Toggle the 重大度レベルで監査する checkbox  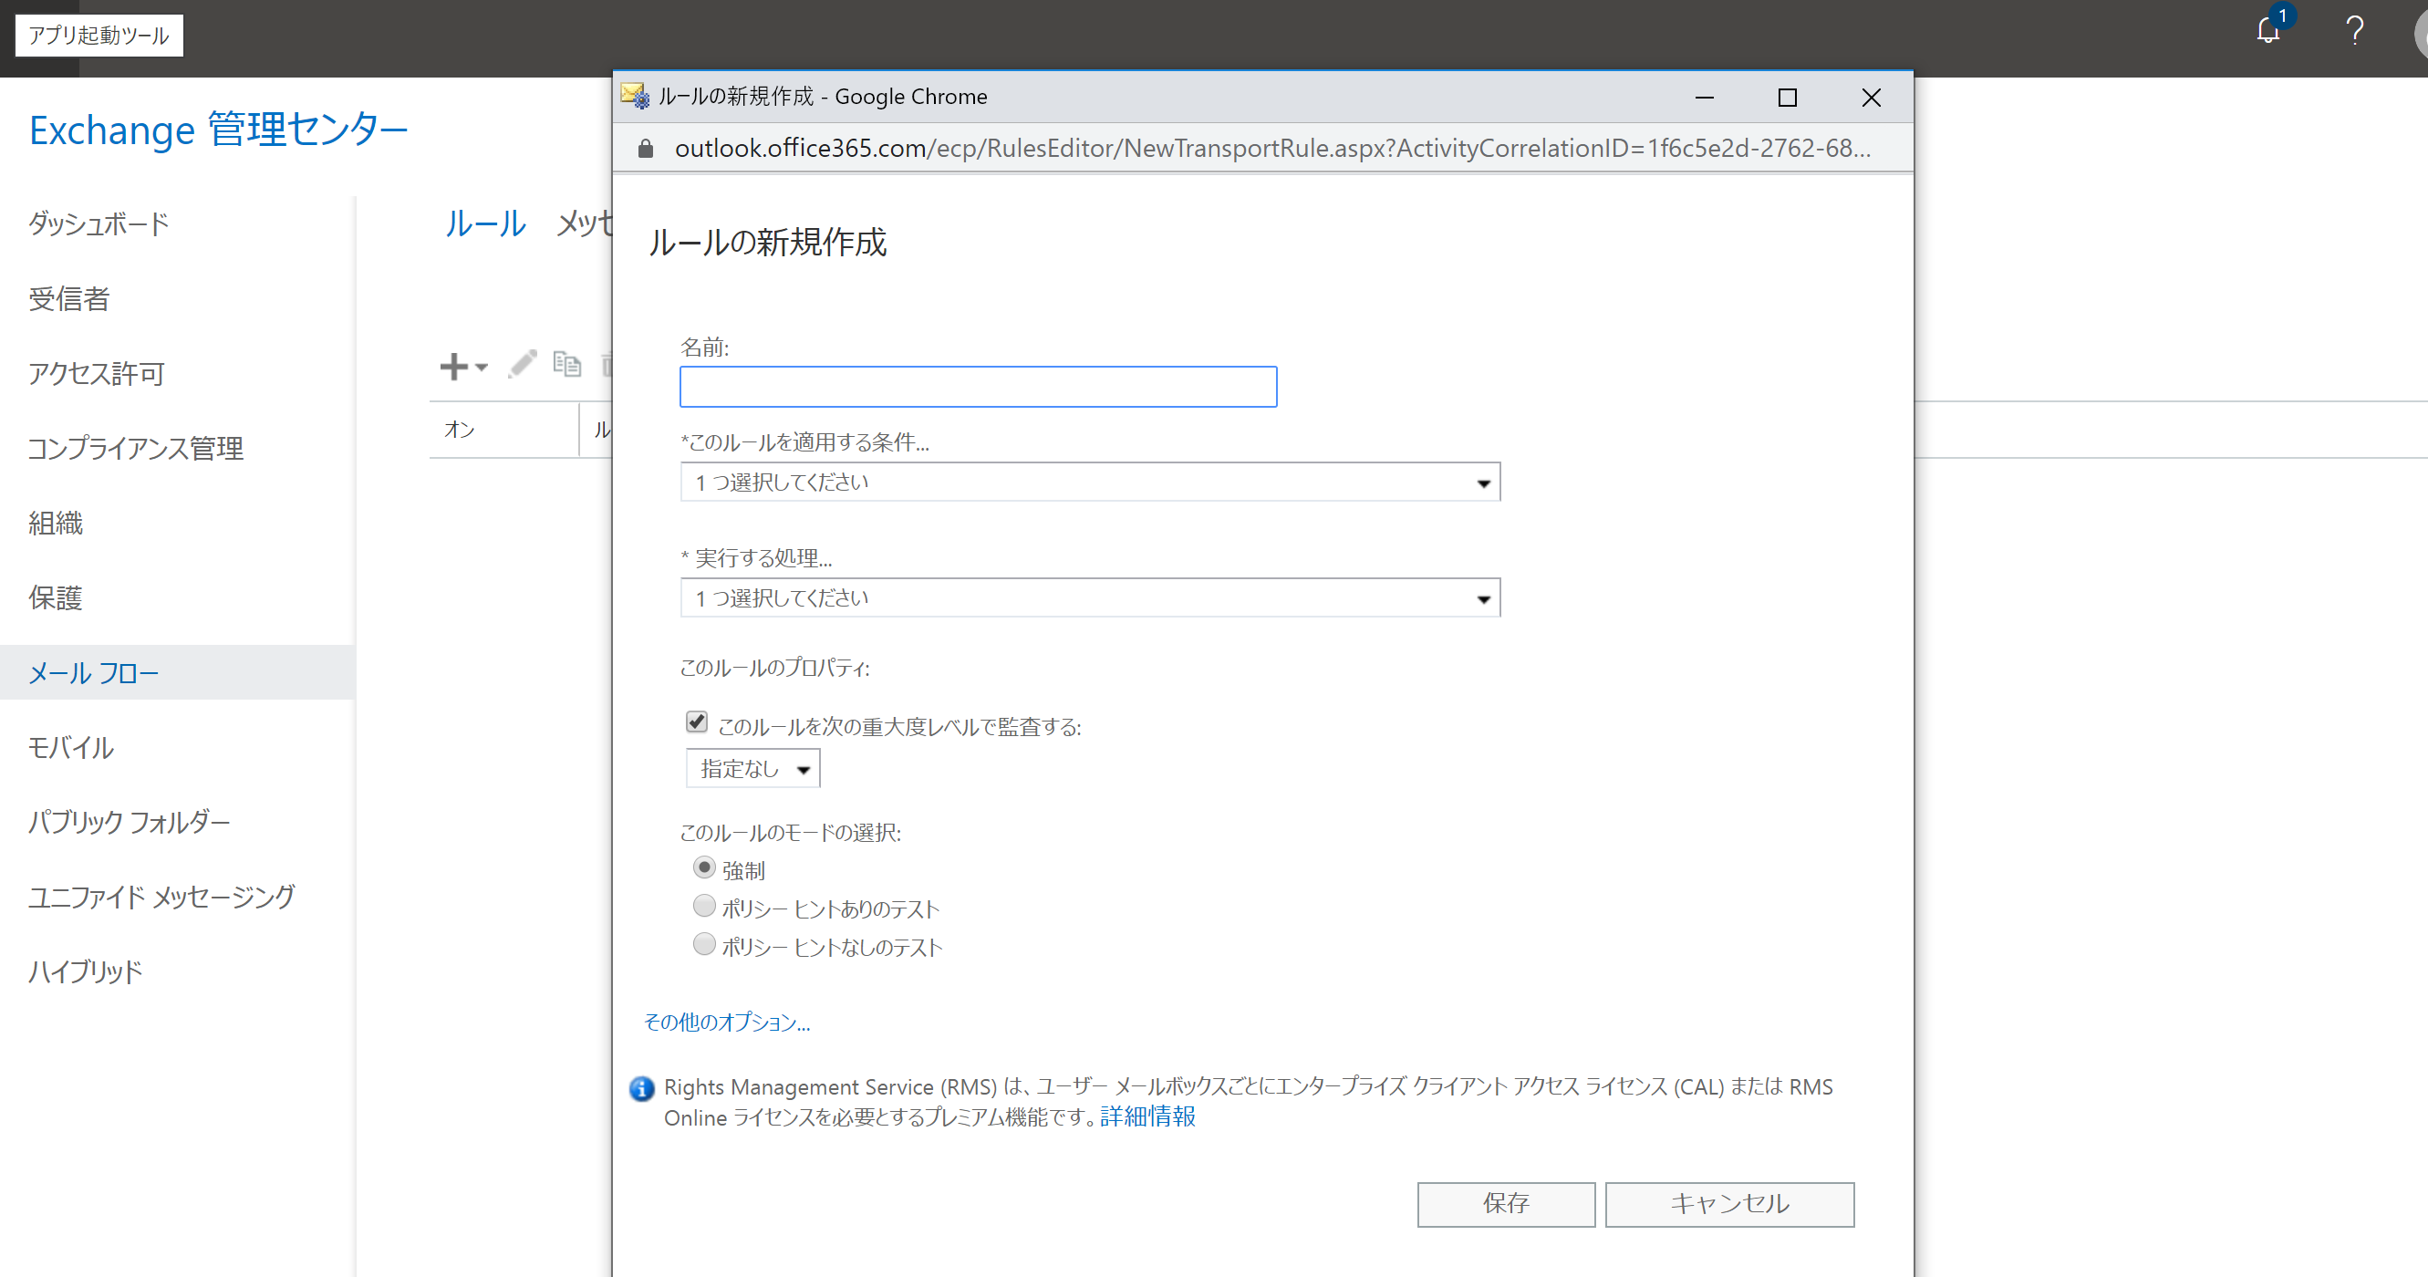[697, 722]
